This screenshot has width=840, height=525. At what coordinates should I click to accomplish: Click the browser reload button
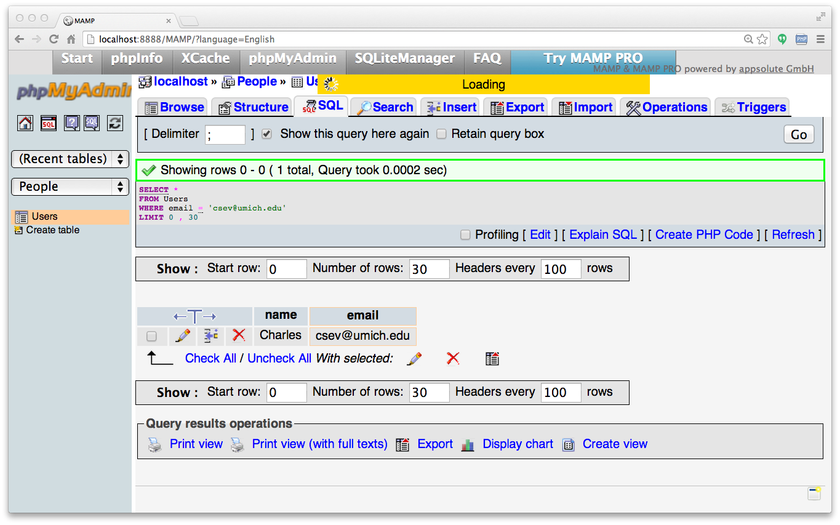tap(54, 39)
